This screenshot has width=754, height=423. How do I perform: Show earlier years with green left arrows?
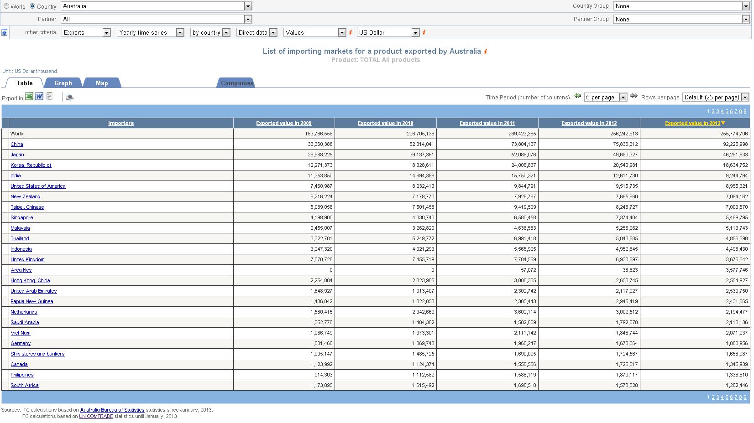pos(578,96)
